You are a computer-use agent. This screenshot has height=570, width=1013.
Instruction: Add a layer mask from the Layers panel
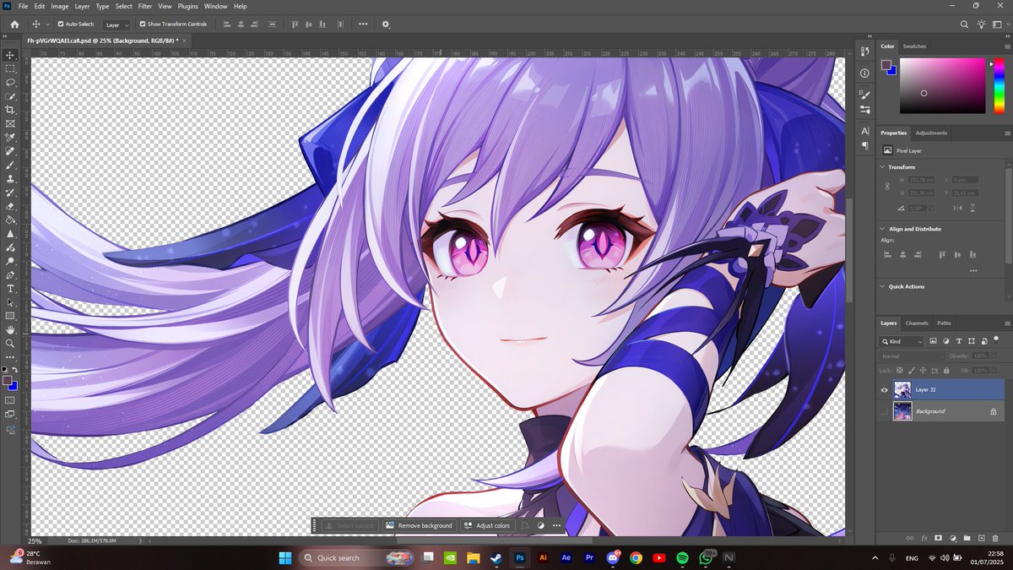[x=938, y=538]
